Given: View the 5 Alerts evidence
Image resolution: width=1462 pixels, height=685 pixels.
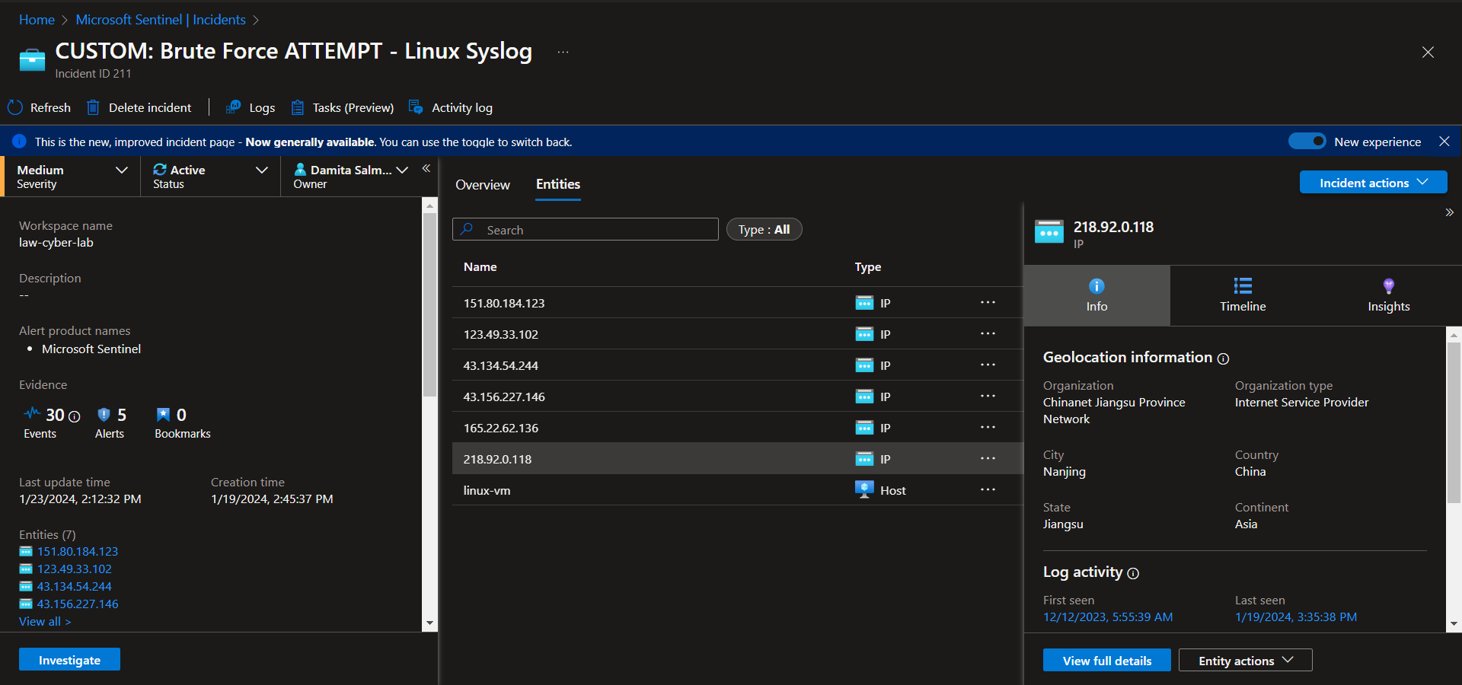Looking at the screenshot, I should point(111,422).
